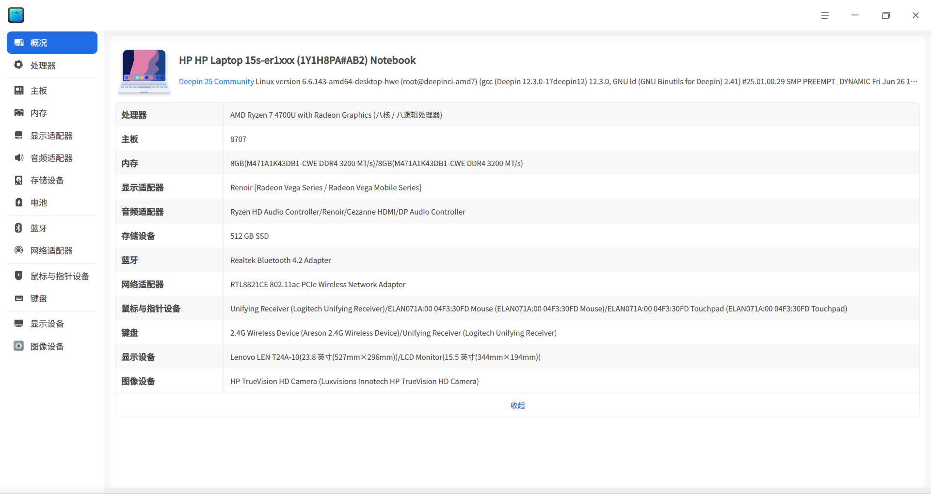Screen dimensions: 931x494
Task: Select the 处理器 label in sidebar list
Action: (x=43, y=65)
